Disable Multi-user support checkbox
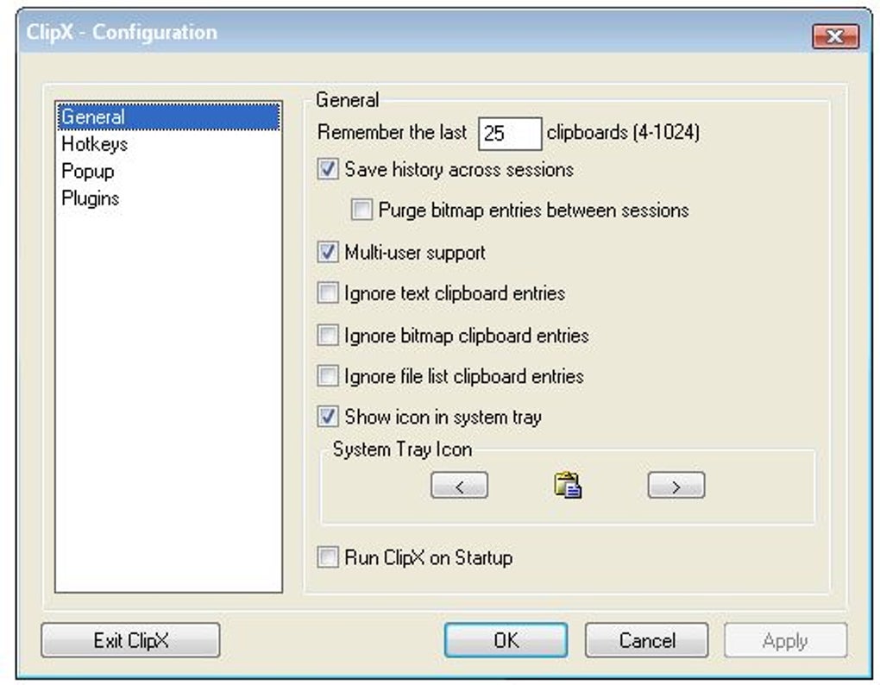Image resolution: width=880 pixels, height=685 pixels. pos(328,253)
